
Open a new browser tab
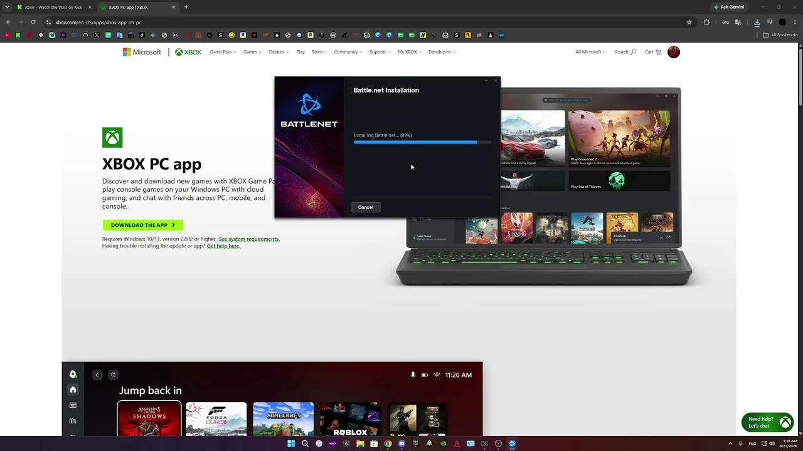[186, 7]
